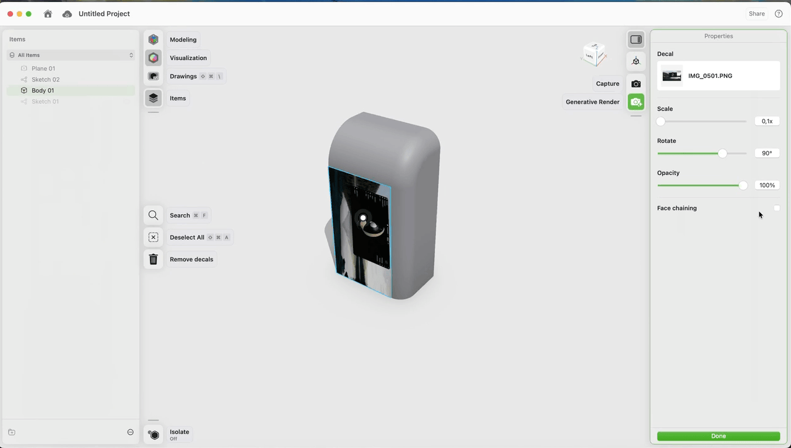Click the Home icon in title bar
791x448 pixels.
coord(48,14)
